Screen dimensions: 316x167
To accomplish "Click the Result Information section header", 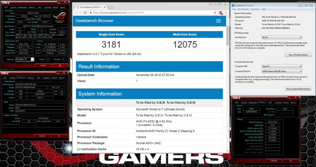I will tap(149, 66).
